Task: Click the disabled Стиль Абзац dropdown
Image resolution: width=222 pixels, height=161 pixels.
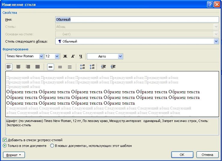Action: pos(137,27)
